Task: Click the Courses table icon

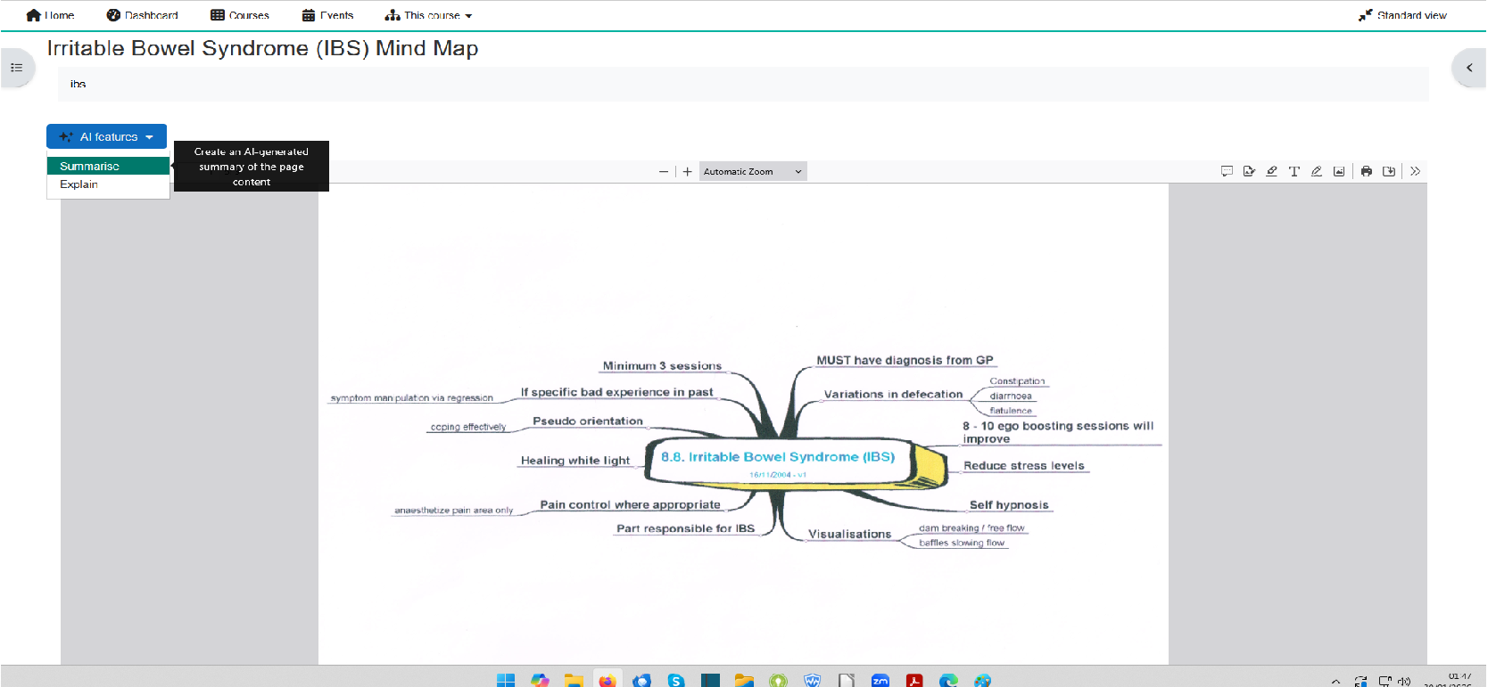Action: (x=218, y=15)
